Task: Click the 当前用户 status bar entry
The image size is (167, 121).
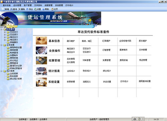Action: click(x=99, y=119)
